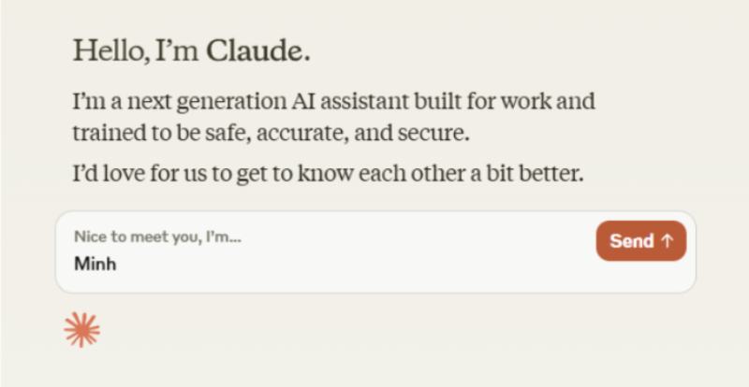Click the up arrow in Send button

668,241
